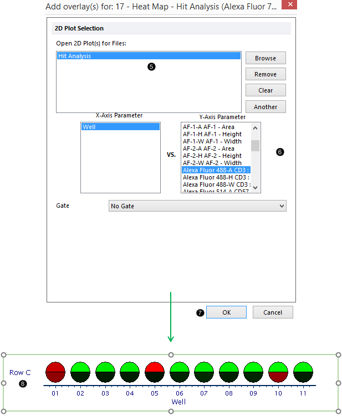Screen dimensions: 342x416
Task: Click the Y-Axis list scroll up arrow
Action: pos(256,128)
